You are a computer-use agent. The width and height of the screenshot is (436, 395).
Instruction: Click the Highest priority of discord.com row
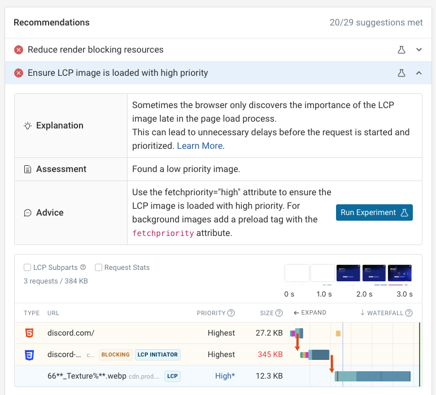coord(221,333)
